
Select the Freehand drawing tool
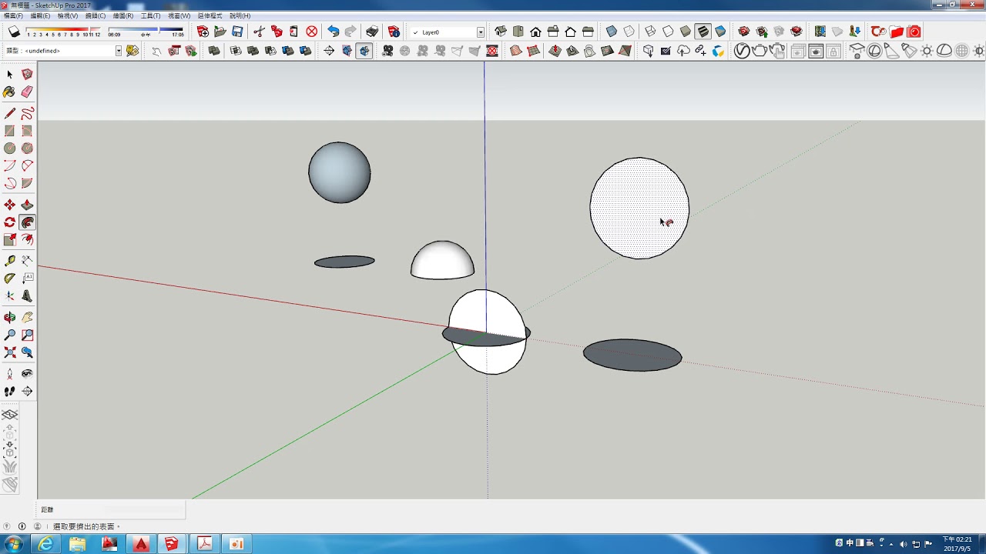(x=27, y=114)
